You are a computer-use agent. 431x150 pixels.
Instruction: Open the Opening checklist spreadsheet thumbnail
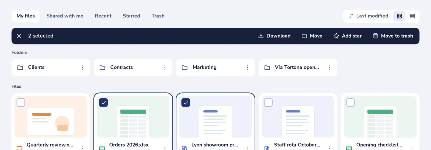click(x=380, y=117)
